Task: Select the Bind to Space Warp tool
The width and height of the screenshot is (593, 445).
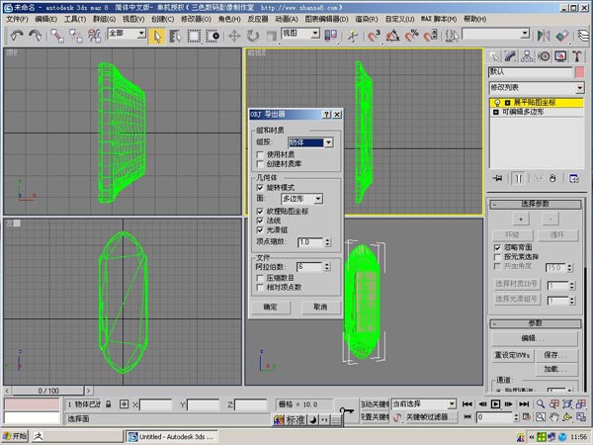Action: 94,36
